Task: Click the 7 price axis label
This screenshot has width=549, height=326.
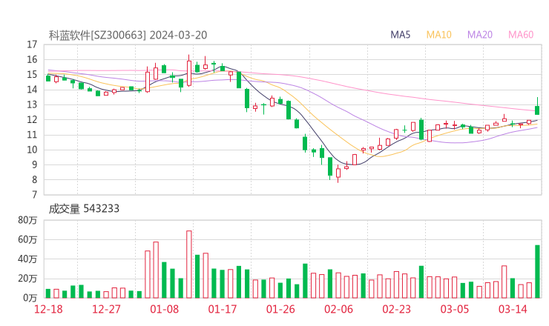Action: point(34,195)
